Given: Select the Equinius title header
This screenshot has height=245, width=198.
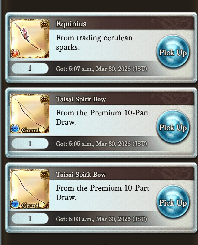Looking at the screenshot, I should 71,24.
